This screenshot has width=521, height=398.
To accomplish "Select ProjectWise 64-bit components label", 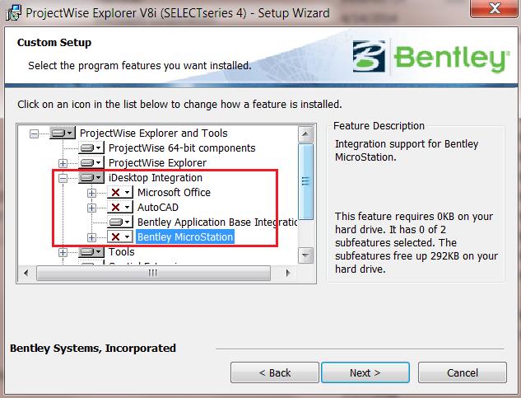I will point(182,147).
